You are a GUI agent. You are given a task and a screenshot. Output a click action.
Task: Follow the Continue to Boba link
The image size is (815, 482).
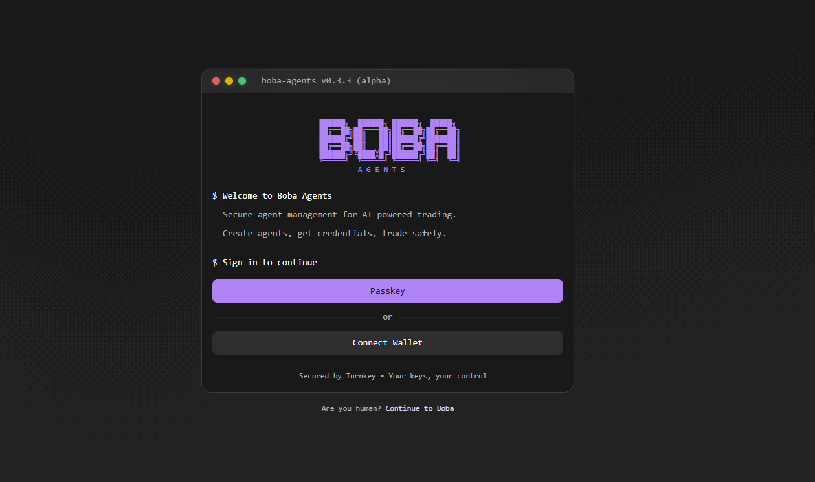tap(419, 409)
